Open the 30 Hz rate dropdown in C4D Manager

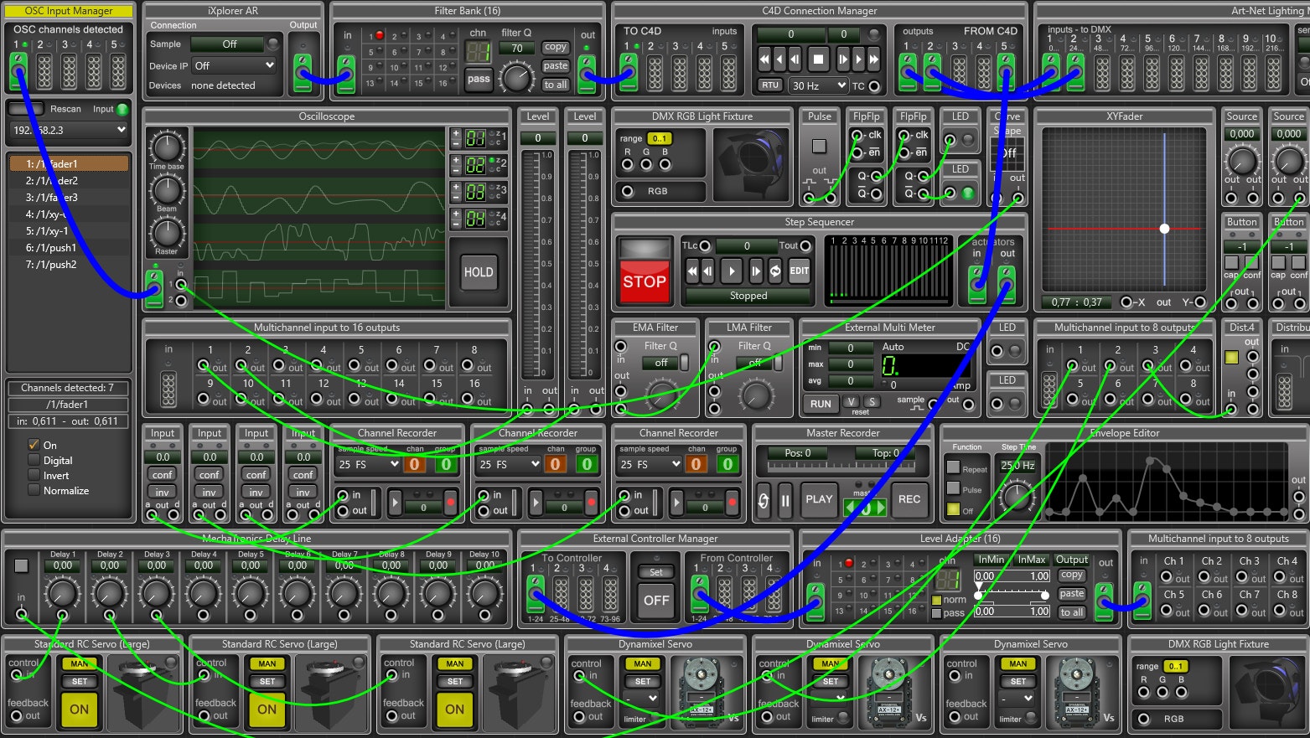[x=818, y=85]
